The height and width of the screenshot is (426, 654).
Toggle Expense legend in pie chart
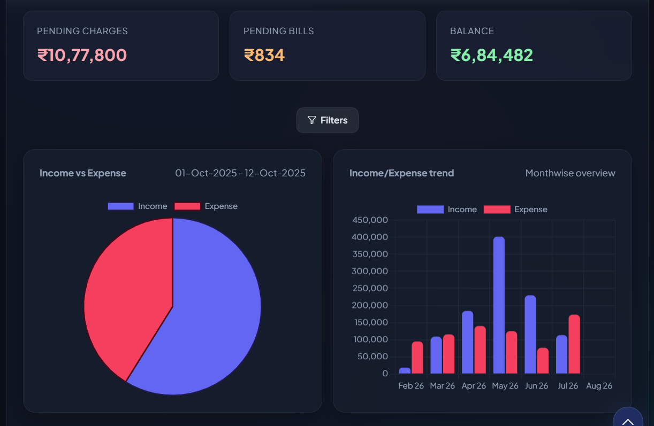(206, 206)
